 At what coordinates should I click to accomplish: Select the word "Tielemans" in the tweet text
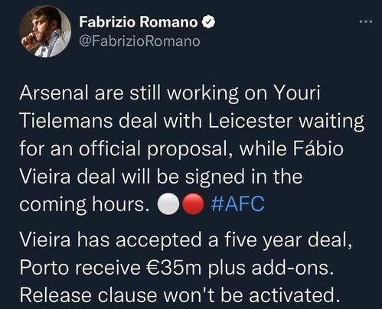(x=66, y=120)
